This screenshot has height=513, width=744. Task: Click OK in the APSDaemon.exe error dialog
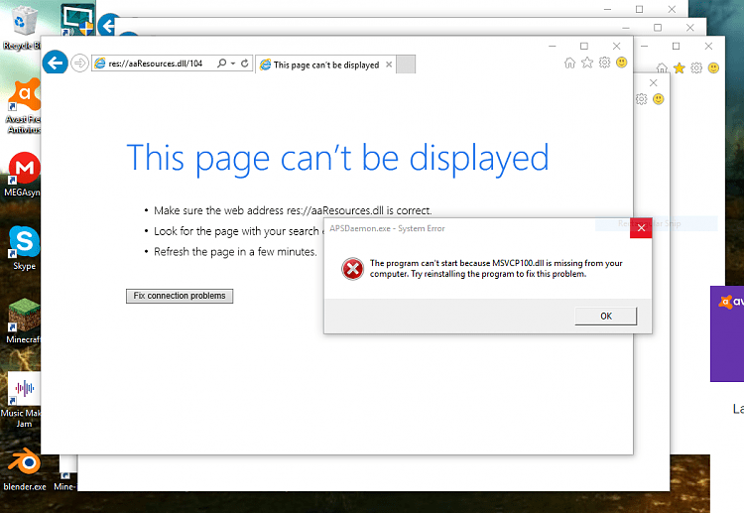pyautogui.click(x=605, y=316)
